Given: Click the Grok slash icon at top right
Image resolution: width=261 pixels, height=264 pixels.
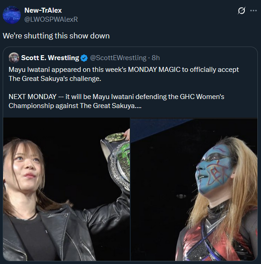Looking at the screenshot, I should pyautogui.click(x=241, y=10).
